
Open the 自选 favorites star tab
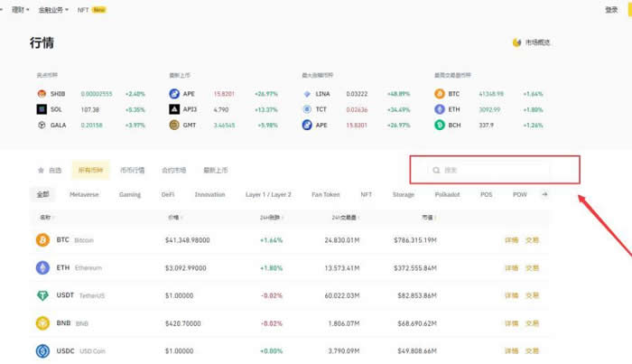tap(50, 170)
